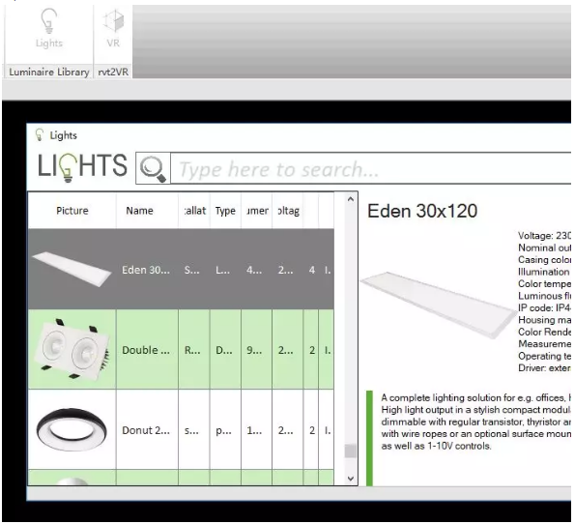This screenshot has height=524, width=575.
Task: Click the Double spotlight thumbnail
Action: (x=72, y=349)
